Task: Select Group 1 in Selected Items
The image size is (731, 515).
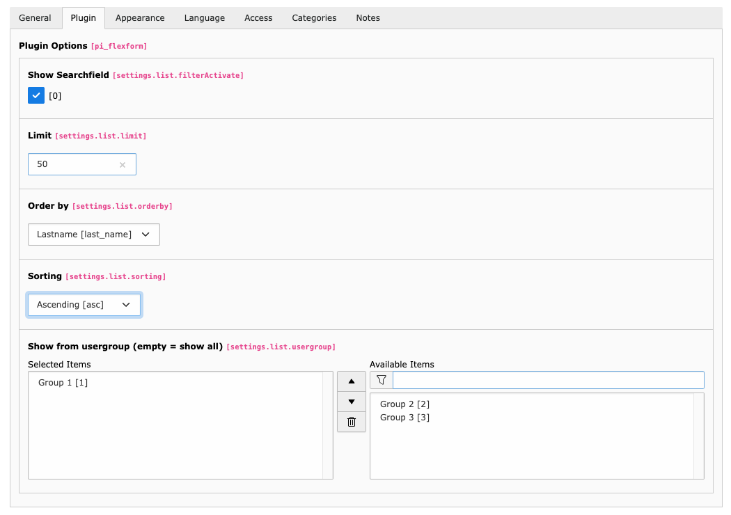Action: tap(63, 383)
